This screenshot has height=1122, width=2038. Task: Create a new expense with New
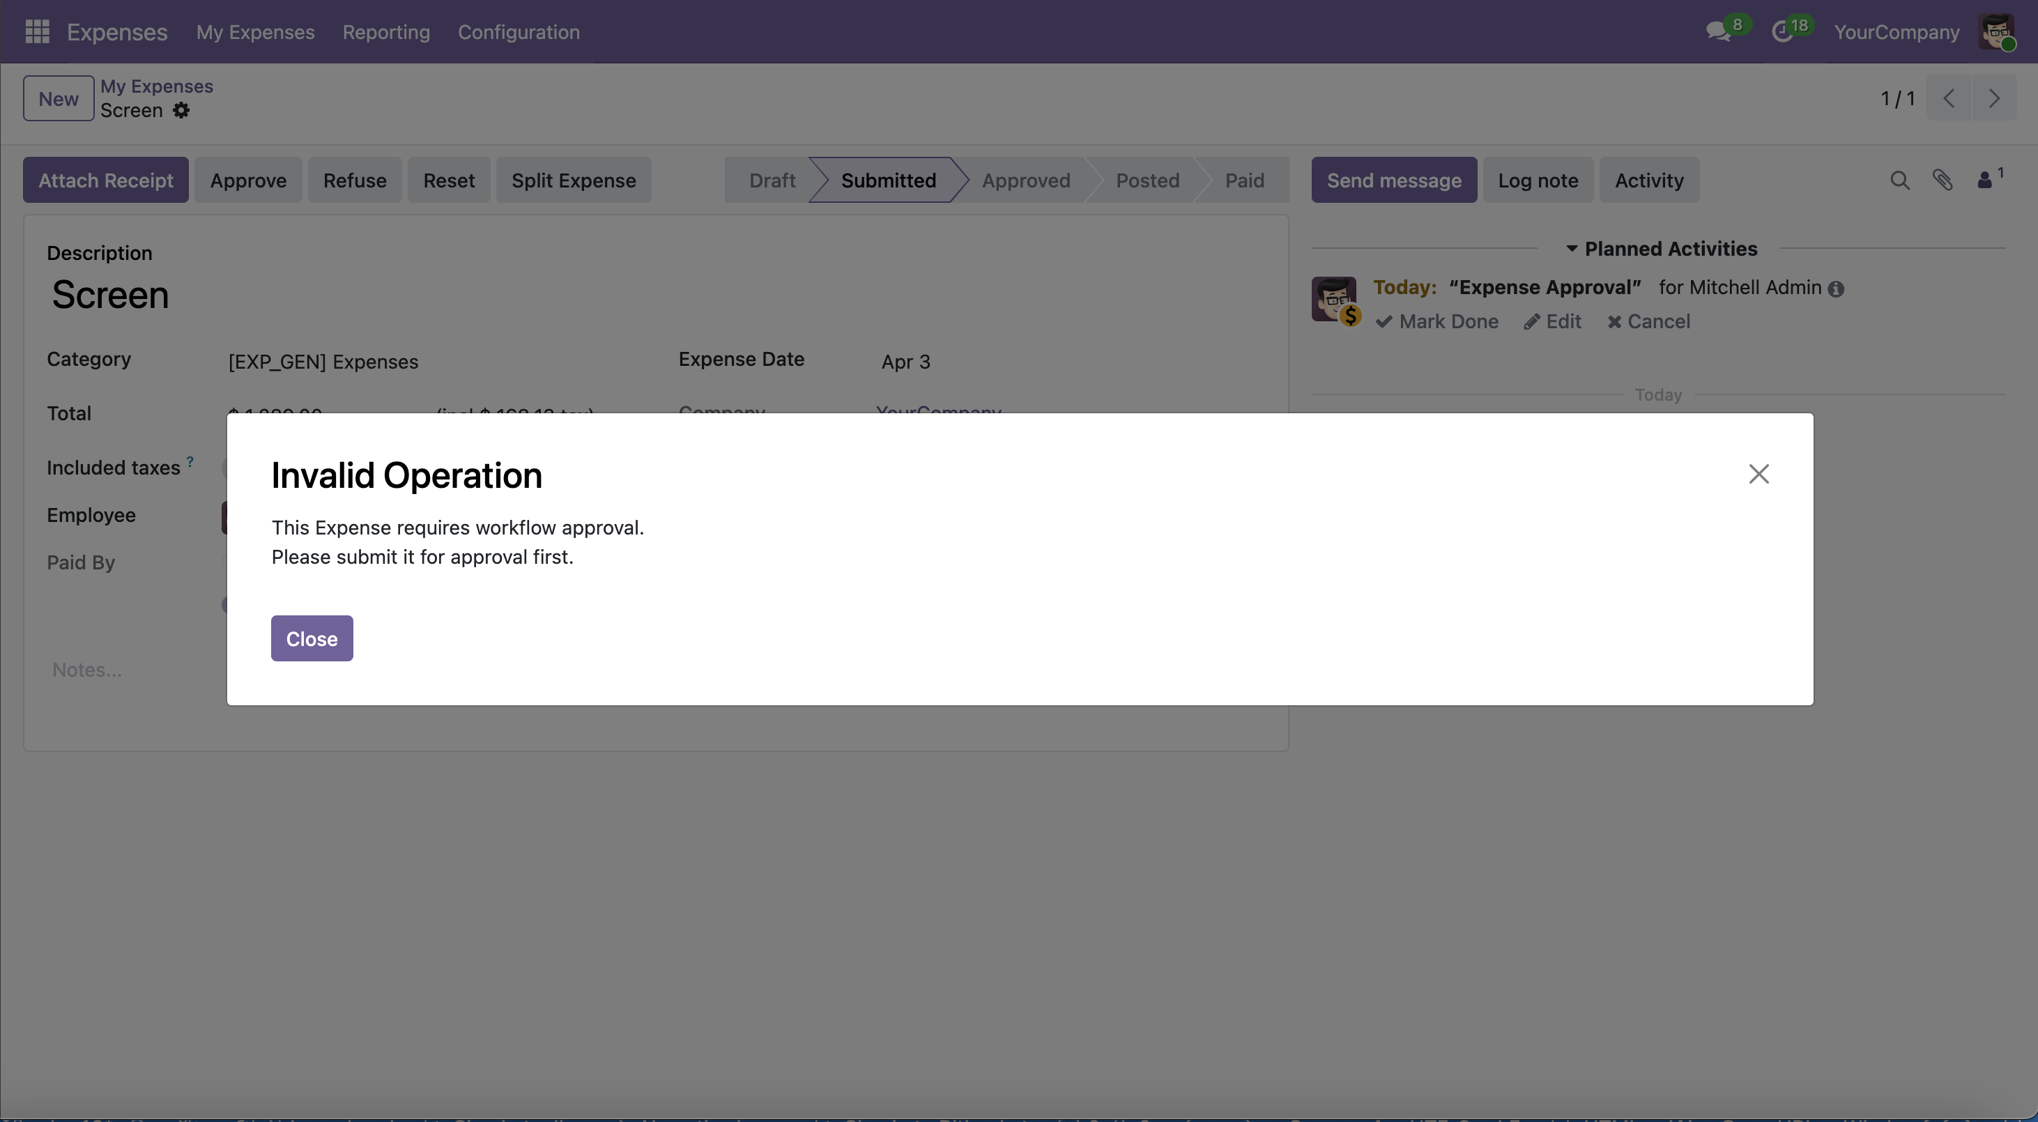pos(57,98)
